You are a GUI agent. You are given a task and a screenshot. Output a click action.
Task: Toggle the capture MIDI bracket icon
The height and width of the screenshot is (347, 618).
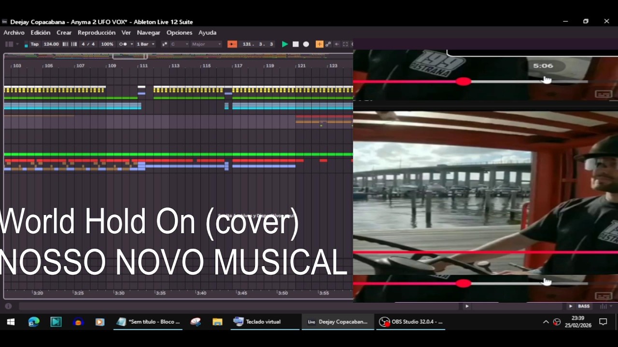pos(345,44)
